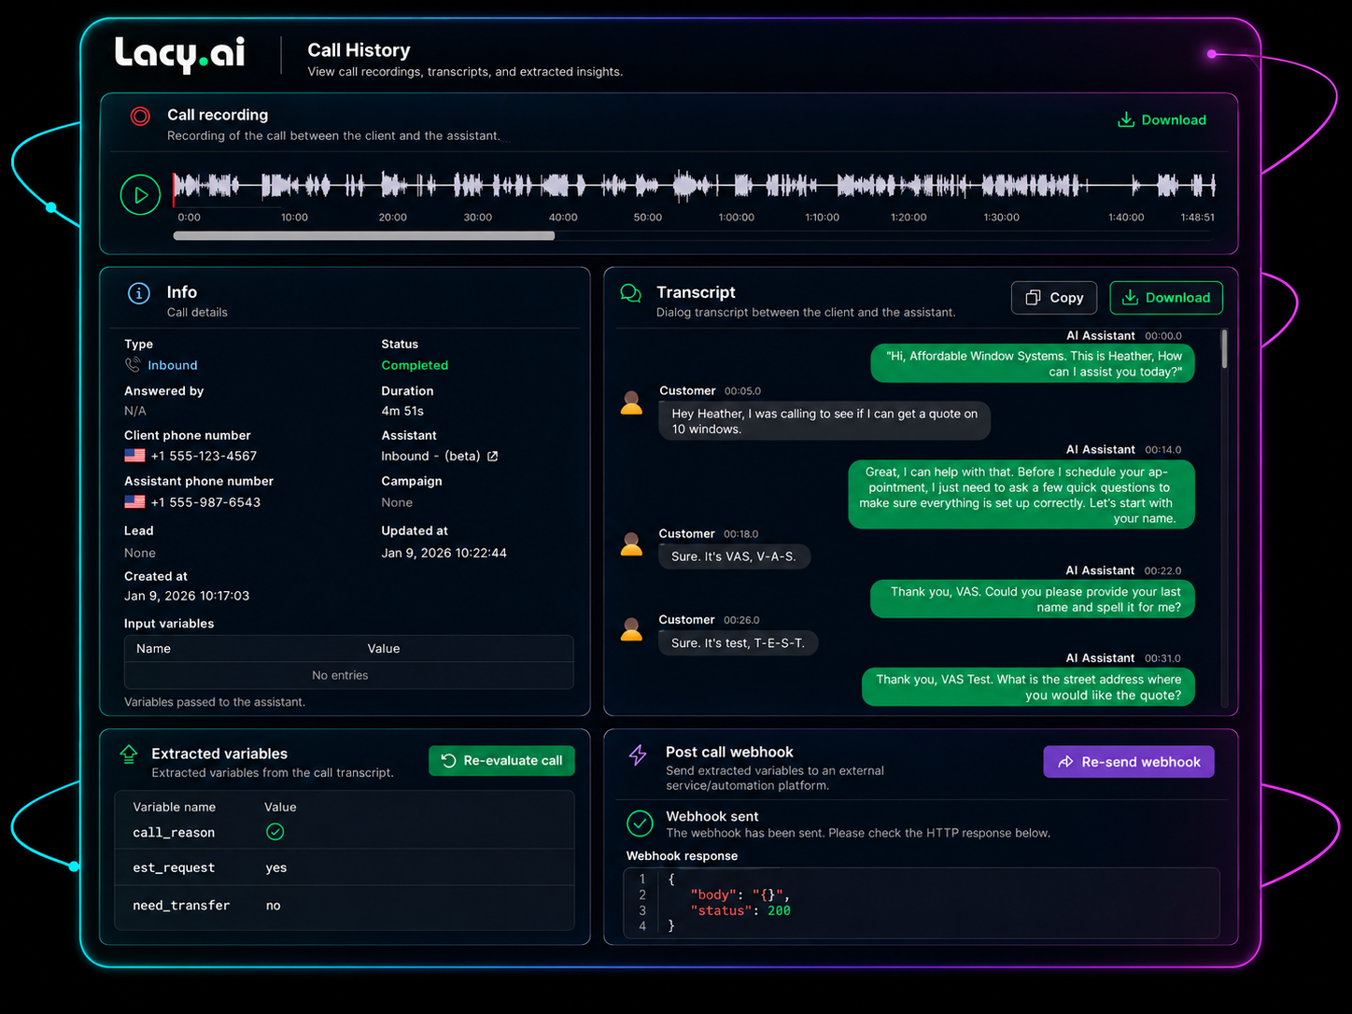Click the message "Sure. It's VAS, V-A-S."
Image resolution: width=1352 pixels, height=1014 pixels.
pos(734,556)
